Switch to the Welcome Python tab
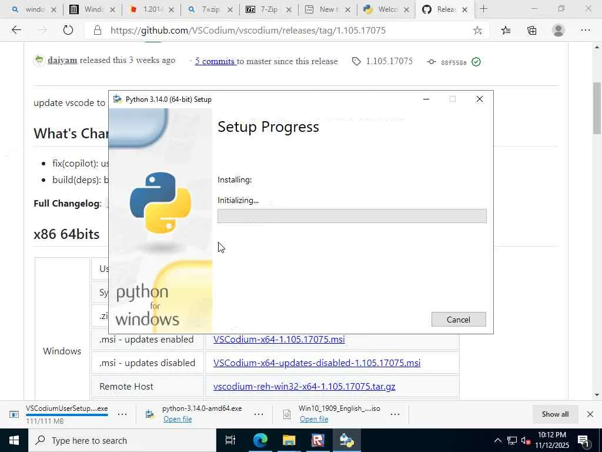 [x=386, y=9]
